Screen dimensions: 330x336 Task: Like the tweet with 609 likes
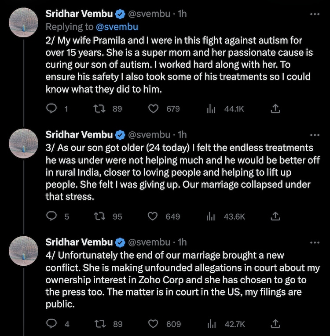click(x=153, y=324)
